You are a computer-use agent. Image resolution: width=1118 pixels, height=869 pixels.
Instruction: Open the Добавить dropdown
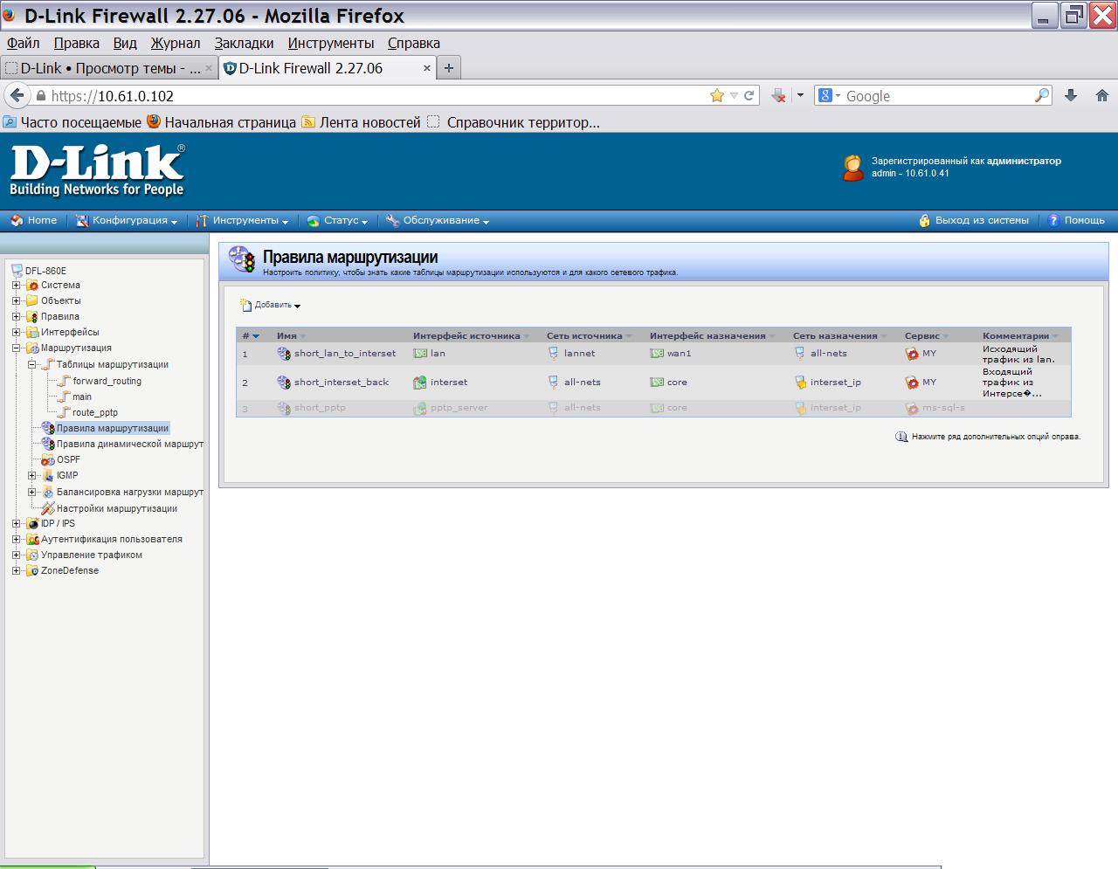click(271, 305)
